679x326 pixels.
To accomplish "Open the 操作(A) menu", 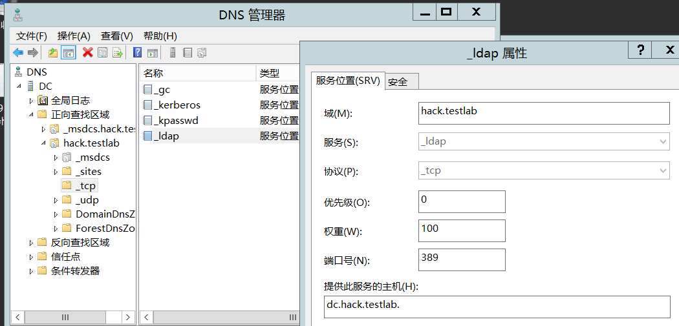I will (x=74, y=36).
